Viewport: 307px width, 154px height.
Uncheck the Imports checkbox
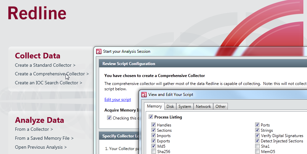click(x=154, y=135)
